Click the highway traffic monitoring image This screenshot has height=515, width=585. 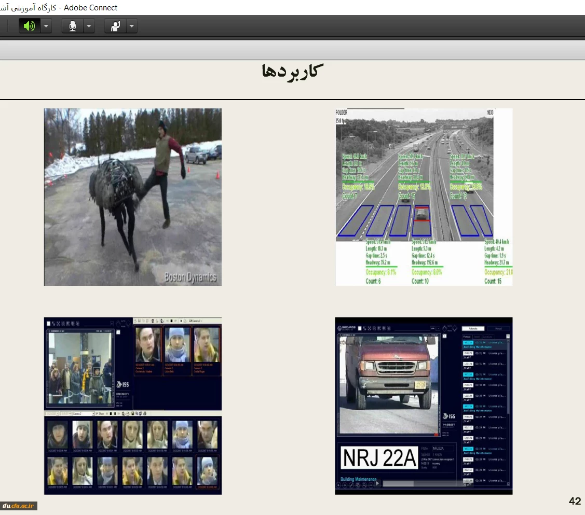424,197
